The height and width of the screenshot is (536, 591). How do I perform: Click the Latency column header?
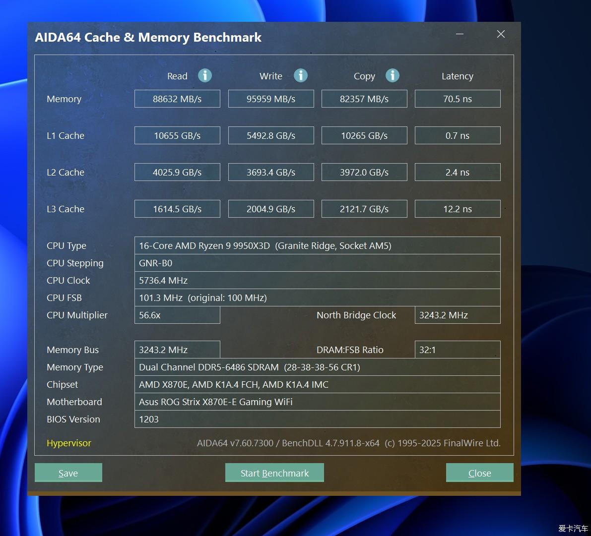458,76
